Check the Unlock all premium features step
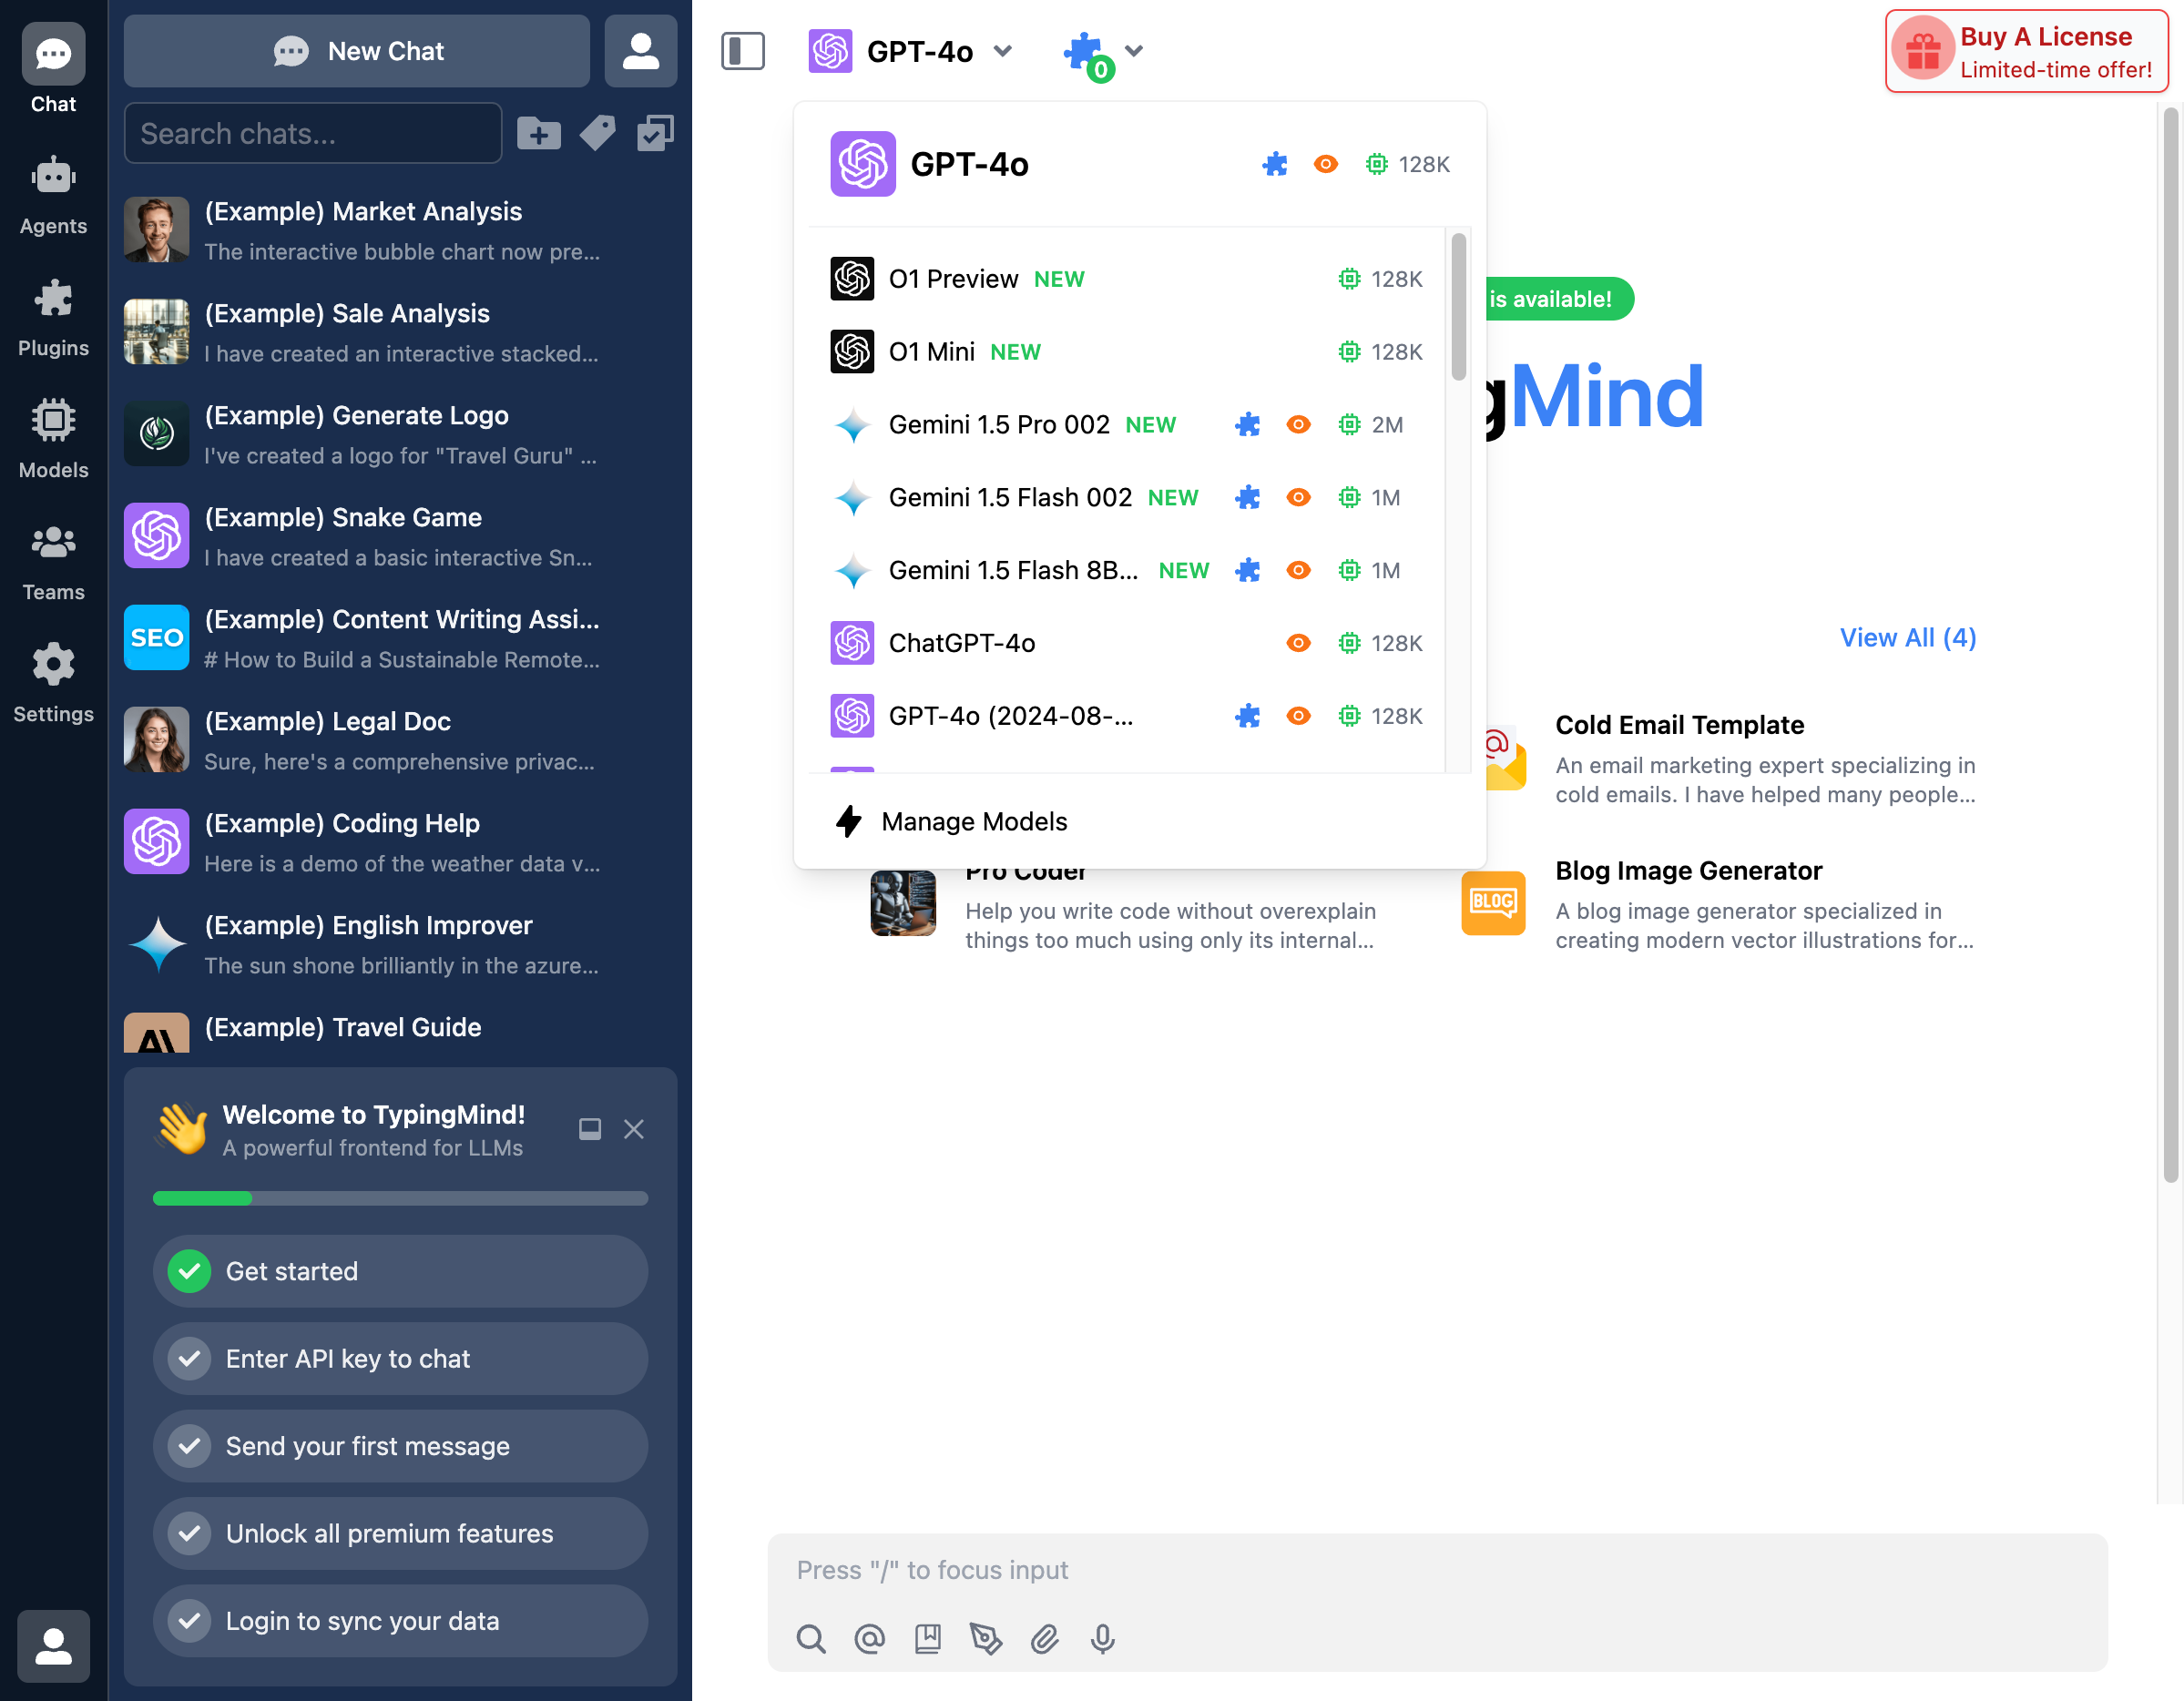 click(399, 1533)
